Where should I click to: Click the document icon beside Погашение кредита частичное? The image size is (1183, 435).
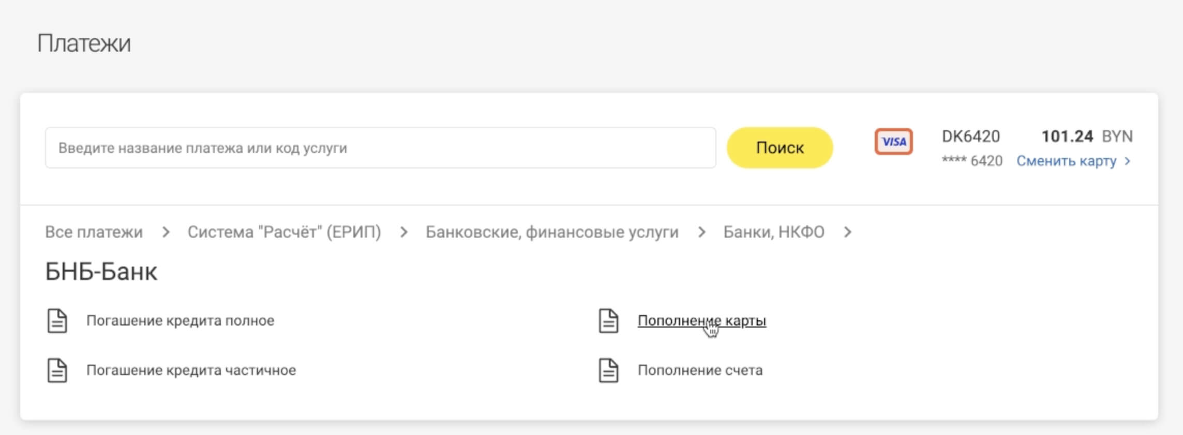57,370
